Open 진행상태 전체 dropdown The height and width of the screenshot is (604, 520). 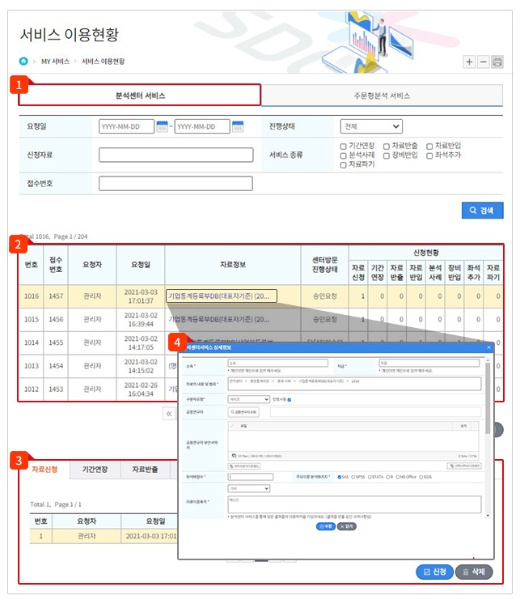pyautogui.click(x=371, y=126)
